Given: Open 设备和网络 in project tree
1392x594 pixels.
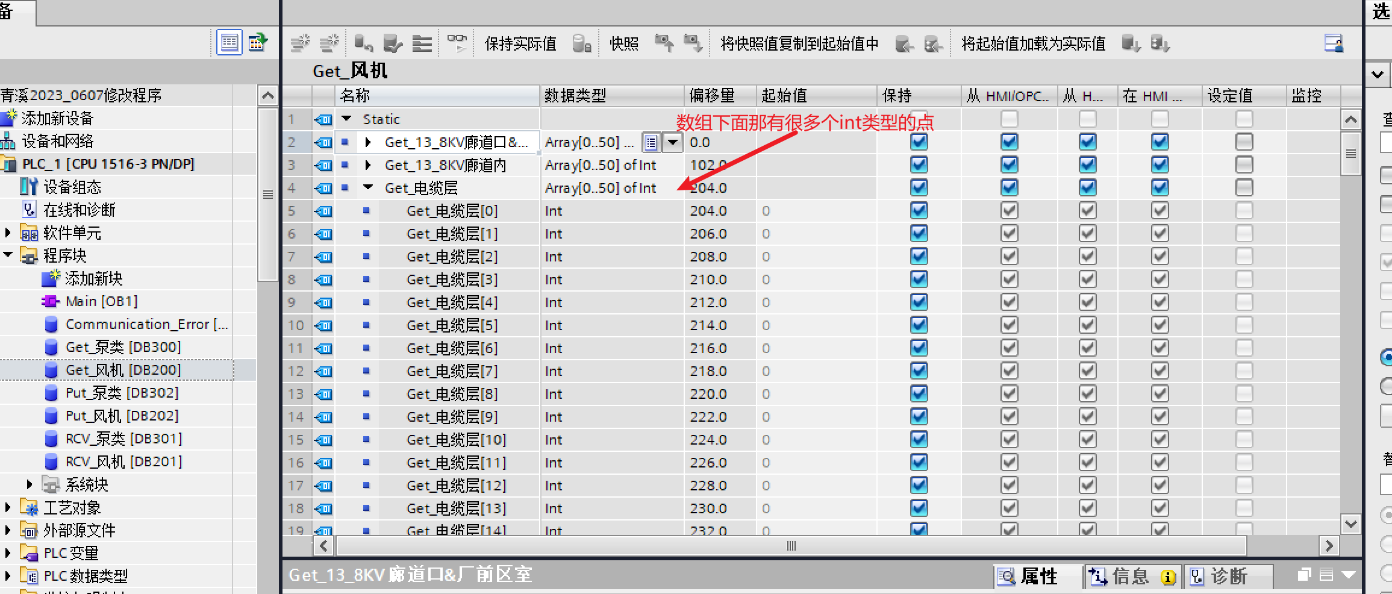Looking at the screenshot, I should click(x=57, y=141).
